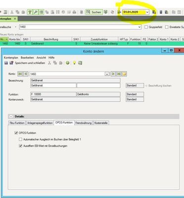Enable Automatischer Ausgleich im Buchen über Belegfeld 1
Screen dimensions: 184x198
point(20,140)
